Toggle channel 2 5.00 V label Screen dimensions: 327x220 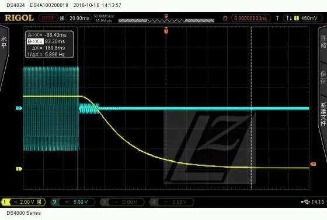[73, 202]
